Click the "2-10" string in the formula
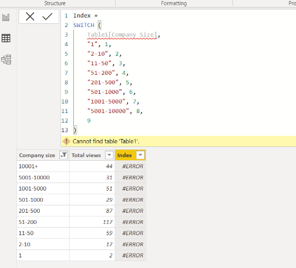296x268 pixels. (98, 54)
